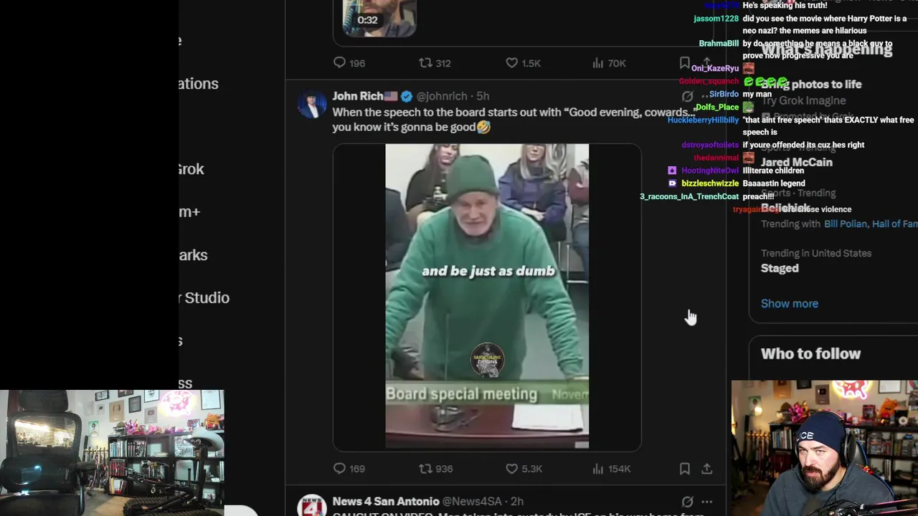Expand trends with Show more
This screenshot has height=516, width=918.
(x=789, y=303)
